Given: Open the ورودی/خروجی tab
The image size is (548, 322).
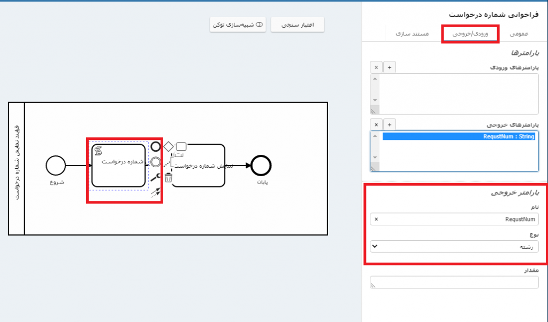Looking at the screenshot, I should [470, 33].
